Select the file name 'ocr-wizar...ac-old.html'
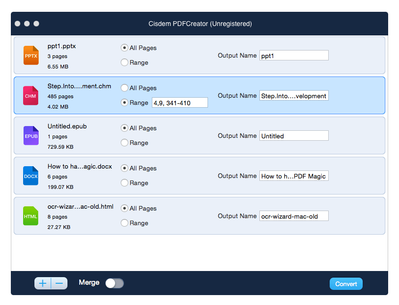Screen dimensions: 399x305 [x=80, y=207]
